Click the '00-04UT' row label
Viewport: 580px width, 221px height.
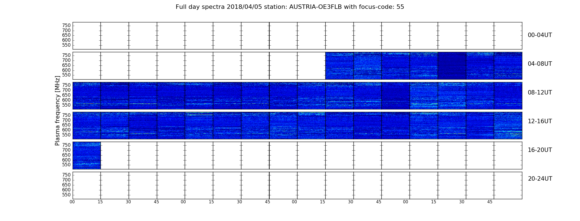coord(540,35)
